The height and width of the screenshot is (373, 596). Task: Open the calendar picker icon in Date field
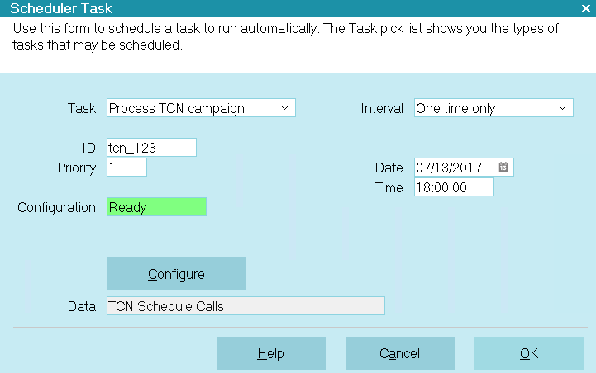tap(503, 167)
